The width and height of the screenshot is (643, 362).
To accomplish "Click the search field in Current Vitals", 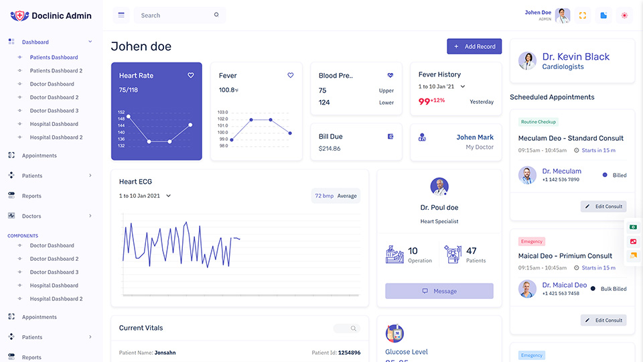I will click(347, 328).
